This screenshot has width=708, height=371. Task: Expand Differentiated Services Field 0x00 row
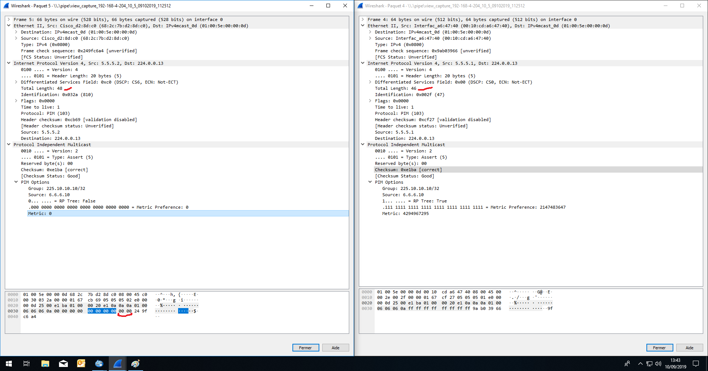click(370, 82)
